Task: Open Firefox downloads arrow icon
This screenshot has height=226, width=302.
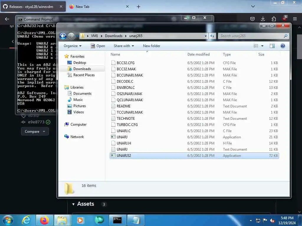Action: coord(263,19)
